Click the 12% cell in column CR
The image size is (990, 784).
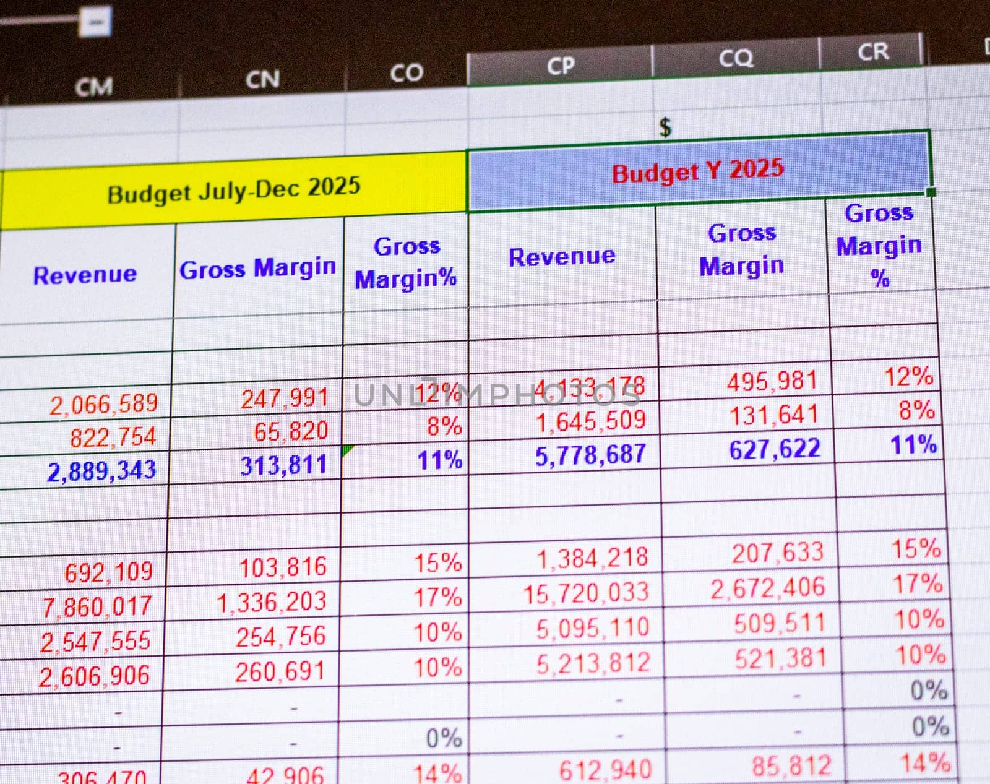point(886,377)
